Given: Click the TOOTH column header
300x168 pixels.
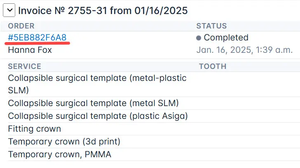Looking at the screenshot, I should click(x=213, y=66).
